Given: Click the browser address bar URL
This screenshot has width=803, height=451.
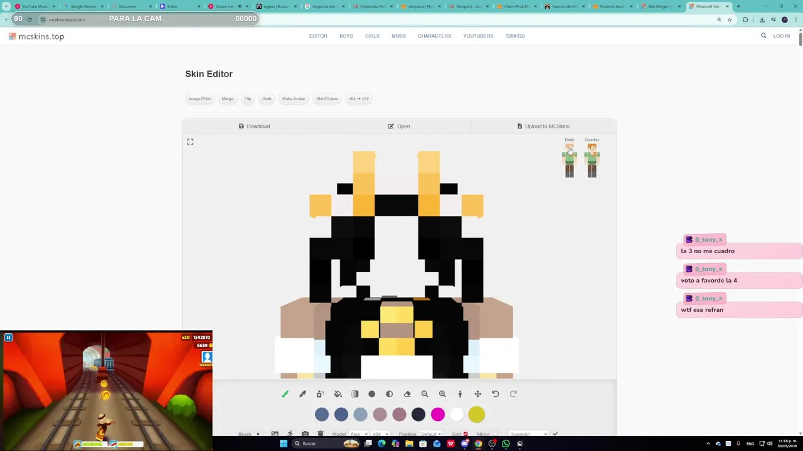Looking at the screenshot, I should [x=67, y=19].
